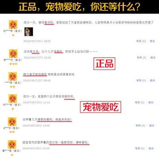This screenshot has width=159, height=159.
Task: Click 提问 on the 06月03日 review
Action: (151, 103)
